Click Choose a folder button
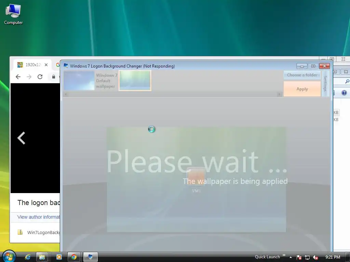This screenshot has width=350, height=262. pyautogui.click(x=302, y=75)
